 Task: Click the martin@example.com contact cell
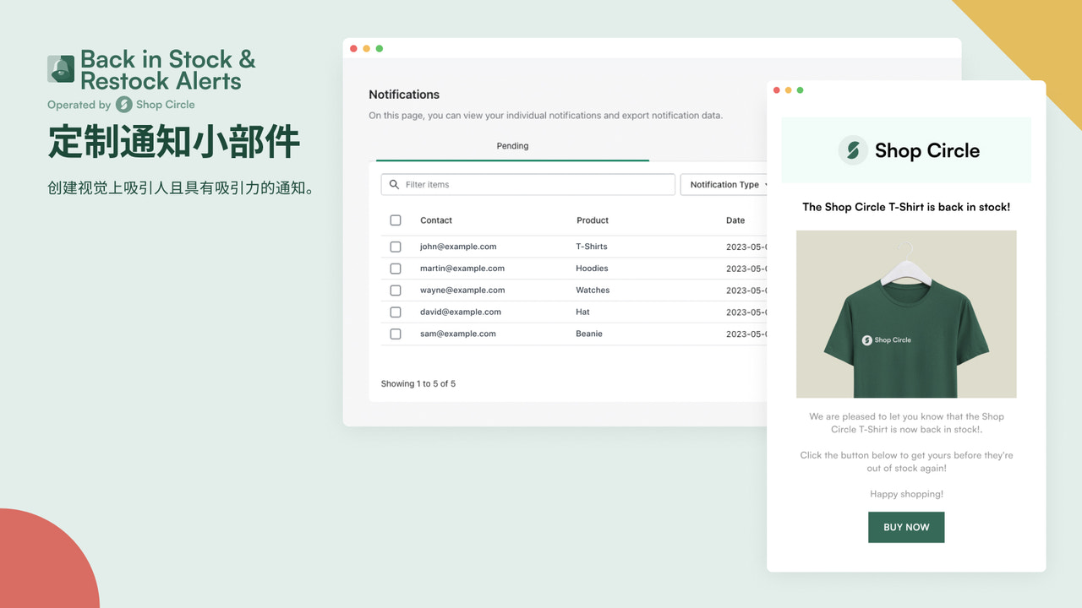[x=462, y=269]
